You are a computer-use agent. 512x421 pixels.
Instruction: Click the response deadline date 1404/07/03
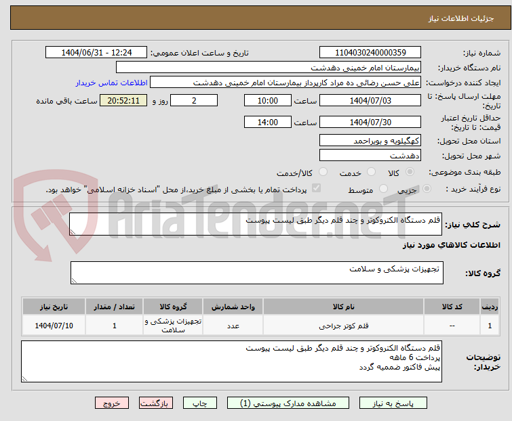(370, 100)
